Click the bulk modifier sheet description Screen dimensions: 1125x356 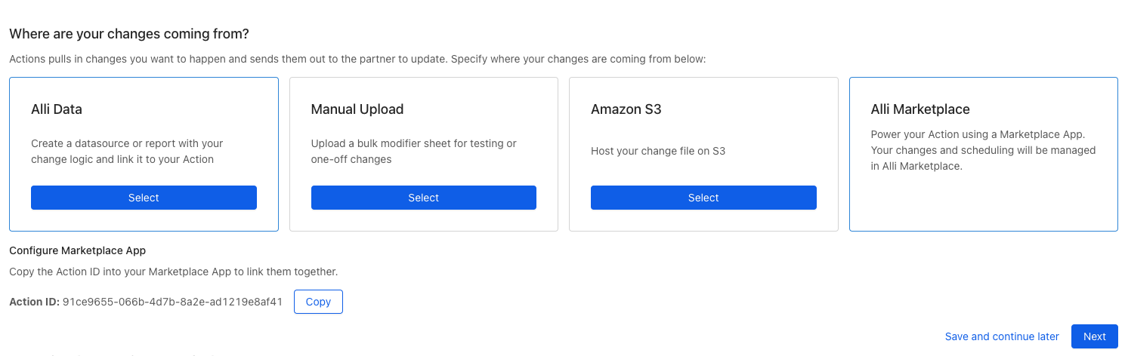(413, 151)
